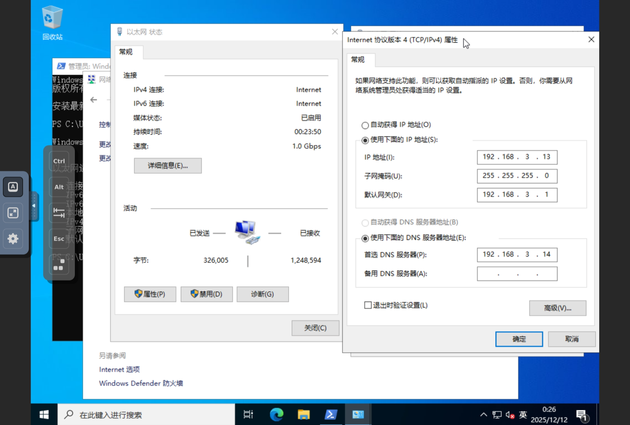The height and width of the screenshot is (425, 630).
Task: Enable 退出时验证设置 checkbox
Action: 368,305
